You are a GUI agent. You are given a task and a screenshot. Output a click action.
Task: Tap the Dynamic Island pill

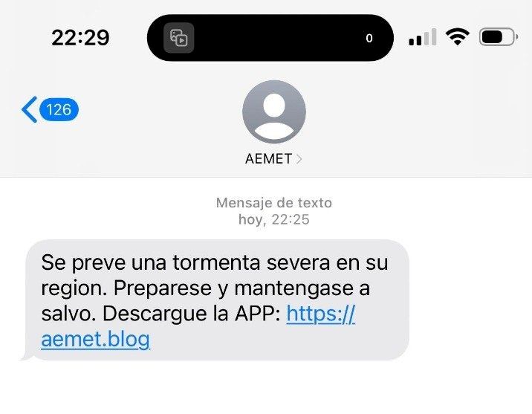click(x=270, y=38)
